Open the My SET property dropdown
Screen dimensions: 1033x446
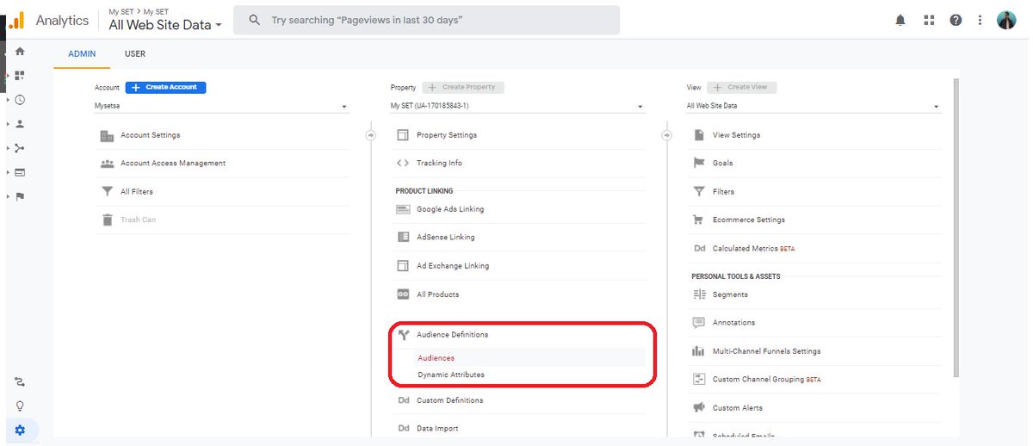coord(517,106)
